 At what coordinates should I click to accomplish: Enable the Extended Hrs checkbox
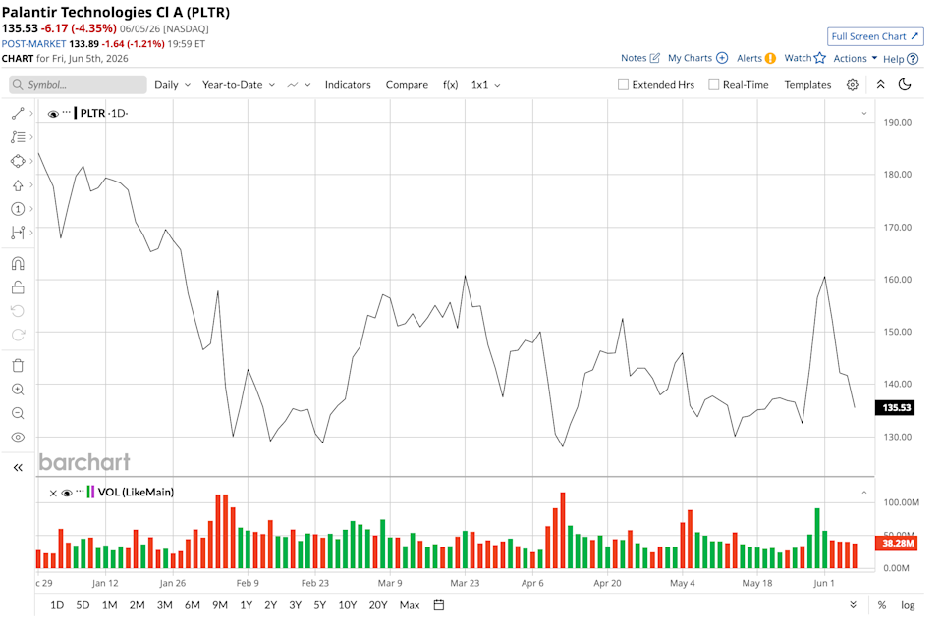coord(623,85)
